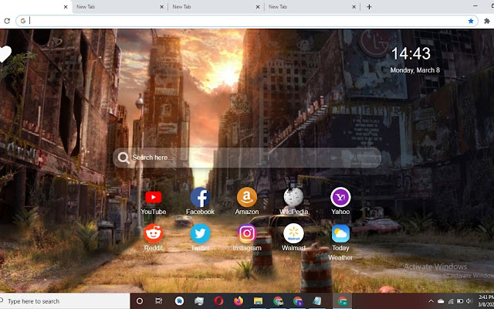Open File Explorer from the taskbar

258,301
